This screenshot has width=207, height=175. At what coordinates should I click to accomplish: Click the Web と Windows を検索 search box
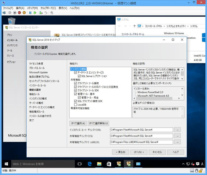[x=43, y=164]
